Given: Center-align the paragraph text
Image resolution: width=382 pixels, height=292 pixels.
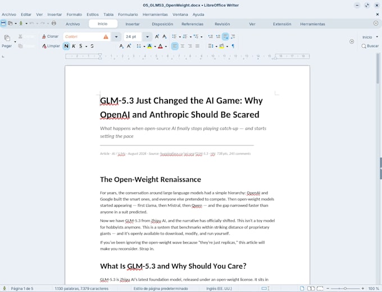Looking at the screenshot, I should [x=182, y=46].
